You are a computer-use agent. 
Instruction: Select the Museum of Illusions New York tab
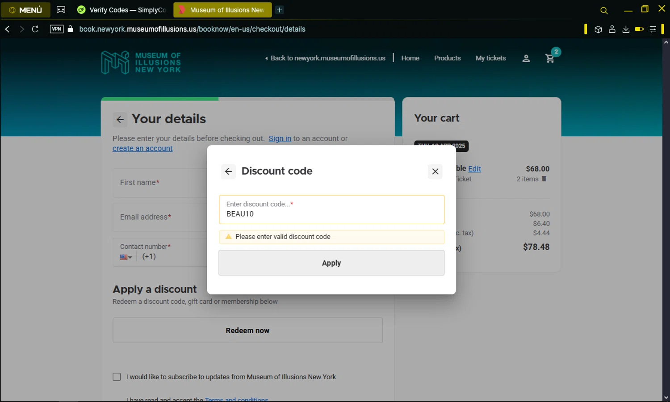(x=222, y=10)
